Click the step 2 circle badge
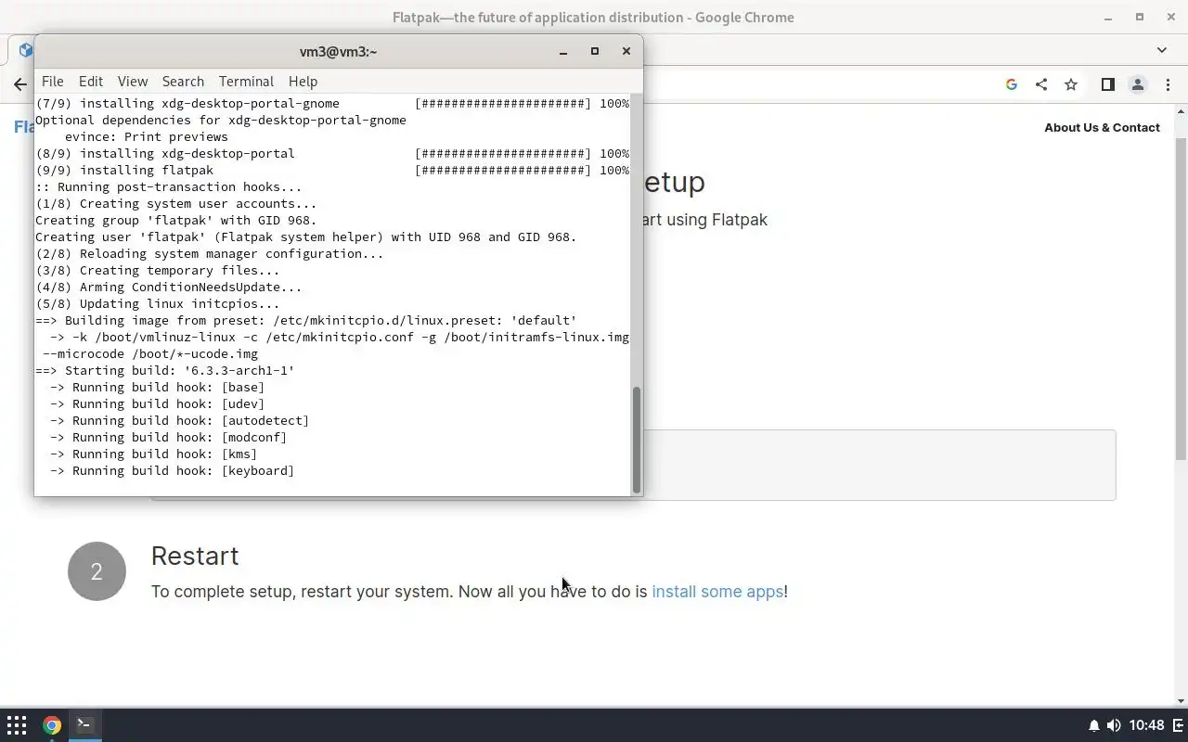This screenshot has height=742, width=1188. 97,571
